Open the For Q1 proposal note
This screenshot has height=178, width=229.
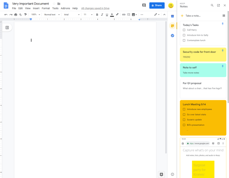pyautogui.click(x=203, y=88)
